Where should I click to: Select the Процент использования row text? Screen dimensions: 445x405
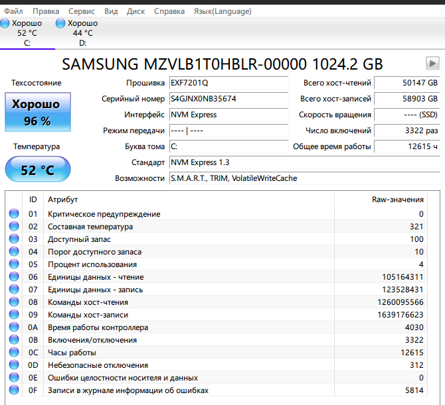click(x=92, y=264)
